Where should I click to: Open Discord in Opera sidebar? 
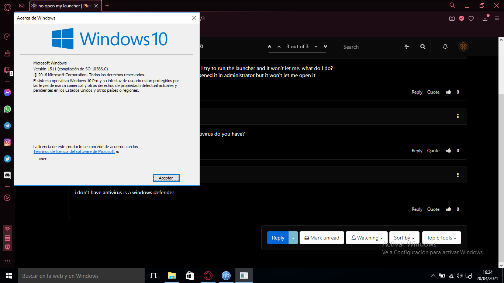point(7,175)
